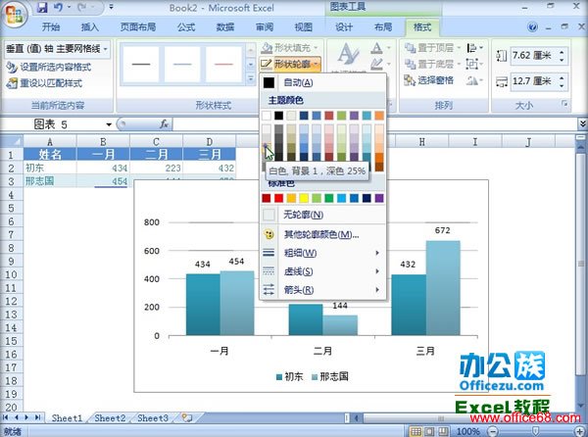Screen dimensions: 588x437
Task: Zoom out with the minus button
Action: click(x=493, y=432)
